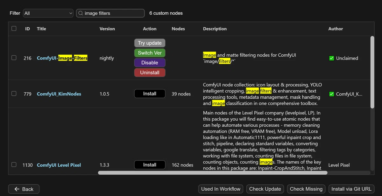This screenshot has height=196, width=382.
Task: Click the 162 nodes cell
Action: coord(182,165)
